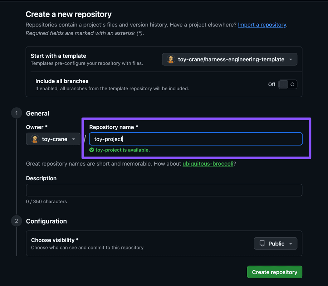The width and height of the screenshot is (328, 286).
Task: Click the Create repository button
Action: [274, 272]
